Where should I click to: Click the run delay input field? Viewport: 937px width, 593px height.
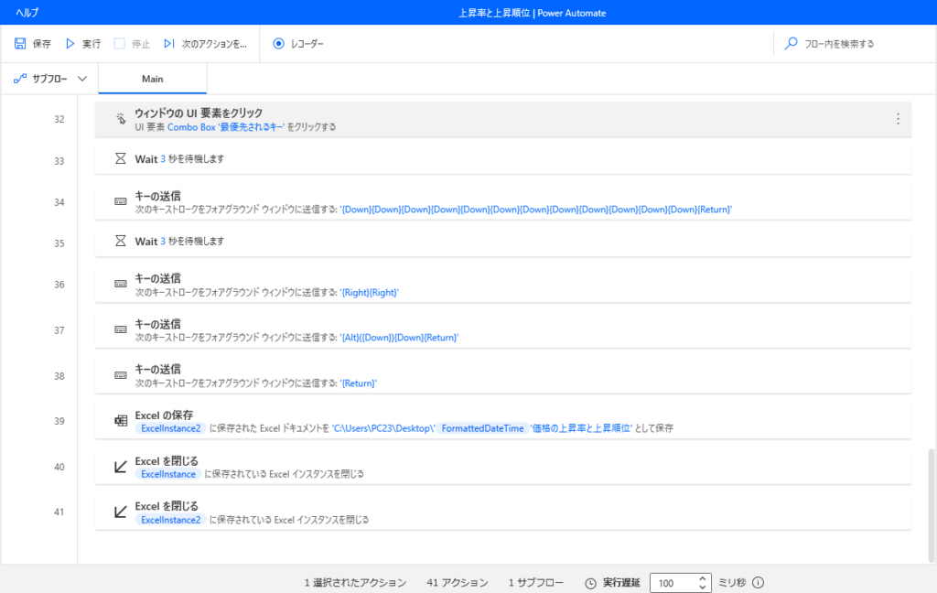673,583
